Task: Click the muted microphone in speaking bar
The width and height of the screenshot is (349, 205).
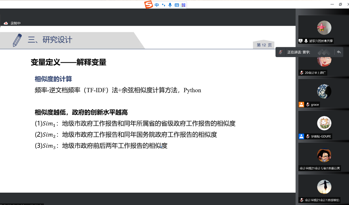Action: coord(280,52)
